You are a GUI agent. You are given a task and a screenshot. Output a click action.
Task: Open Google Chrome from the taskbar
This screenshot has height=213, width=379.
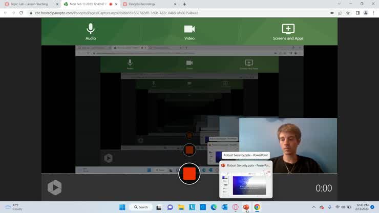pyautogui.click(x=257, y=207)
